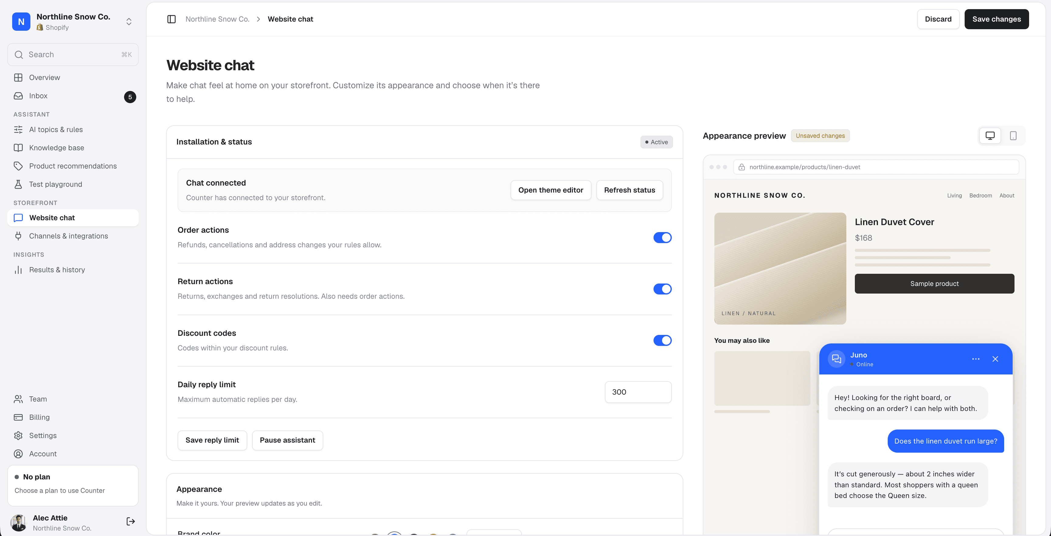This screenshot has width=1051, height=536.
Task: Open the Billing card icon
Action: click(x=18, y=417)
